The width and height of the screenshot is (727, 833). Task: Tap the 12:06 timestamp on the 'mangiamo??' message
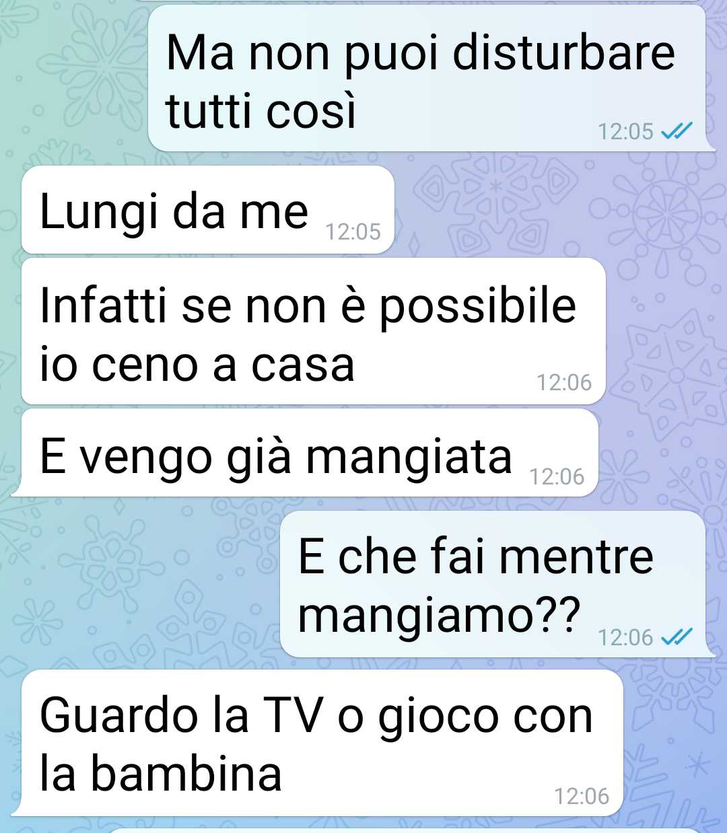(x=625, y=637)
